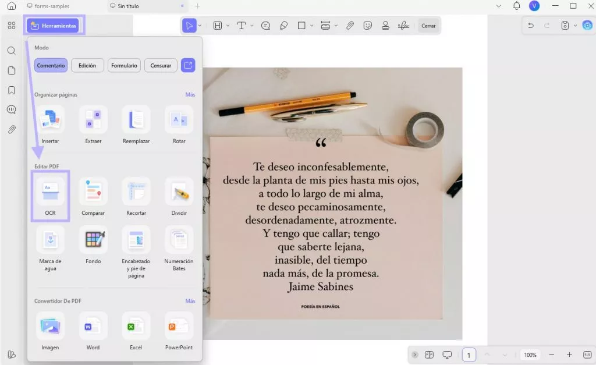Viewport: 596px width, 365px height.
Task: Open the Fondo background tool
Action: click(93, 245)
